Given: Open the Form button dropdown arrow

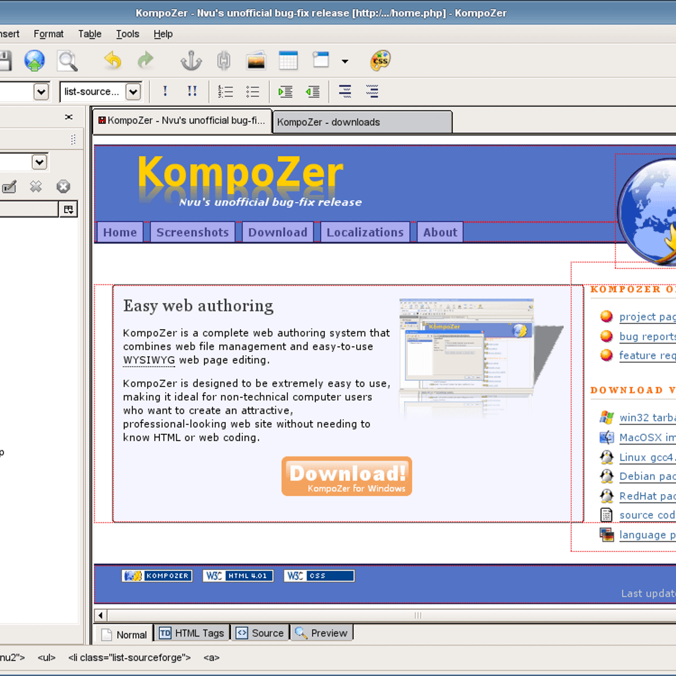Looking at the screenshot, I should [x=345, y=61].
